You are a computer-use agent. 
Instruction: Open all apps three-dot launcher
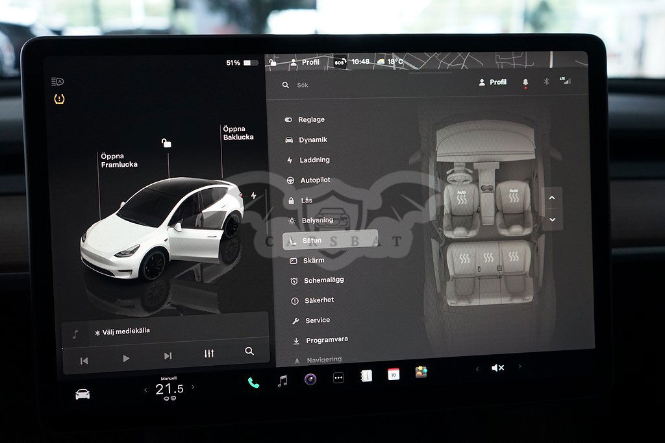[x=338, y=377]
